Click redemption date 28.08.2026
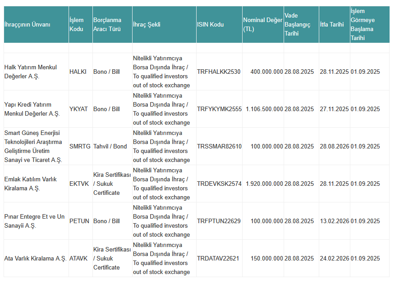The width and height of the screenshot is (395, 283). click(x=335, y=147)
